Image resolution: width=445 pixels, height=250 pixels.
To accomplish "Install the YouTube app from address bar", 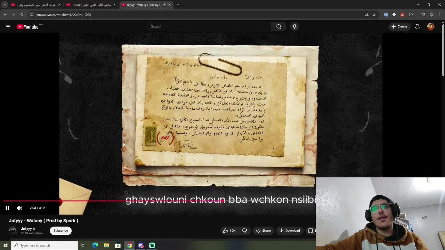I will (366, 15).
